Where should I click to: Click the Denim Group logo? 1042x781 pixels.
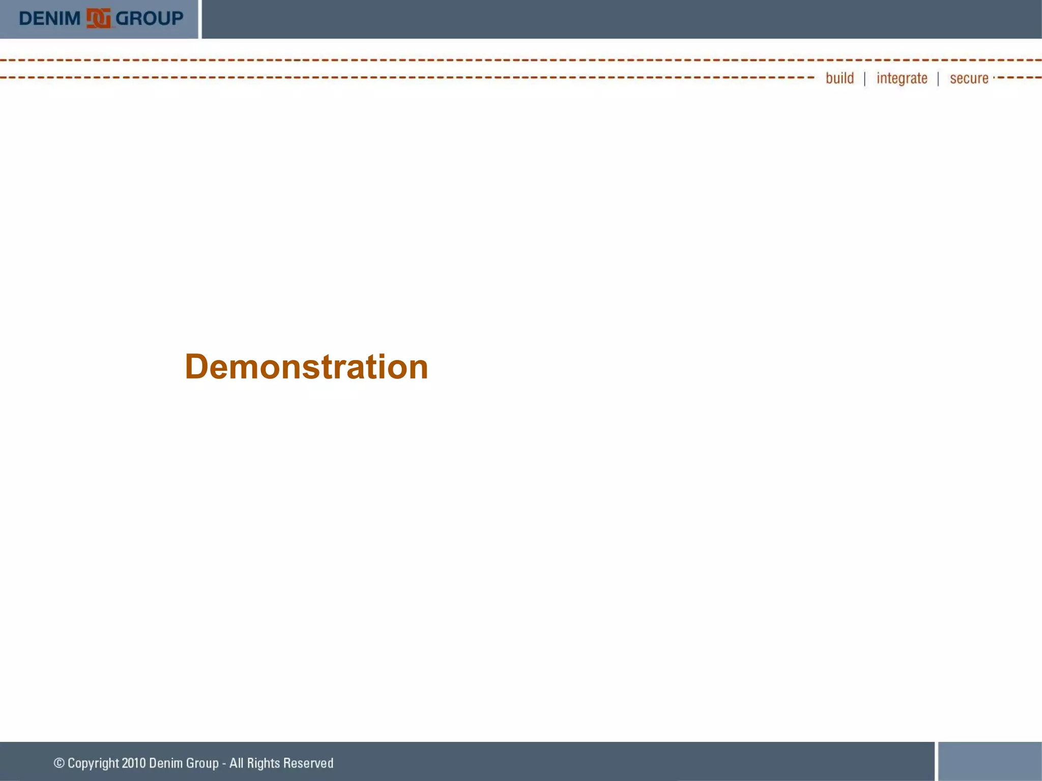pyautogui.click(x=101, y=18)
